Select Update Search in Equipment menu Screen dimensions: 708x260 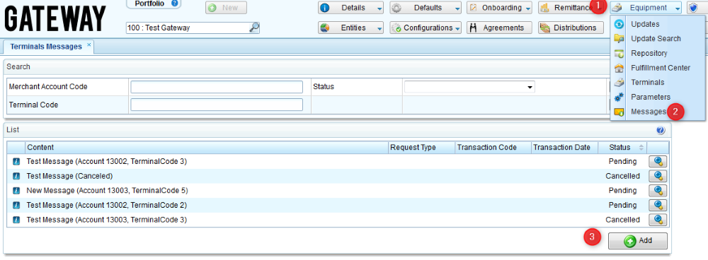(656, 39)
